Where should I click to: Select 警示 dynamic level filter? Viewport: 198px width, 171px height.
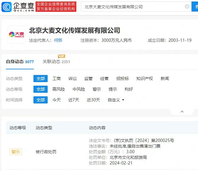click(97, 89)
